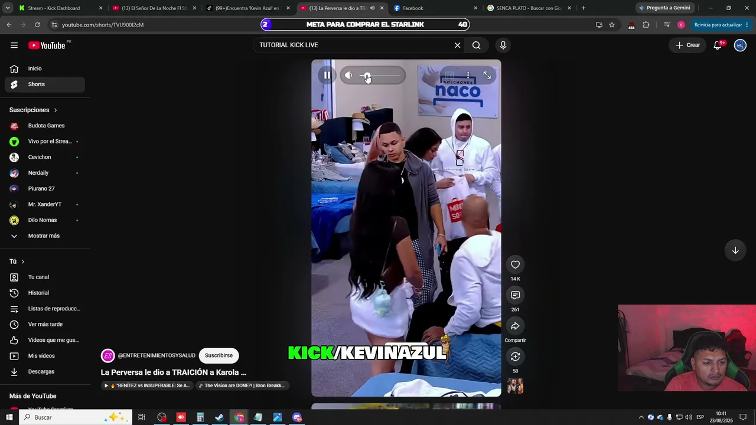Viewport: 756px width, 425px height.
Task: Click Reinicia para actualizar
Action: 721,25
